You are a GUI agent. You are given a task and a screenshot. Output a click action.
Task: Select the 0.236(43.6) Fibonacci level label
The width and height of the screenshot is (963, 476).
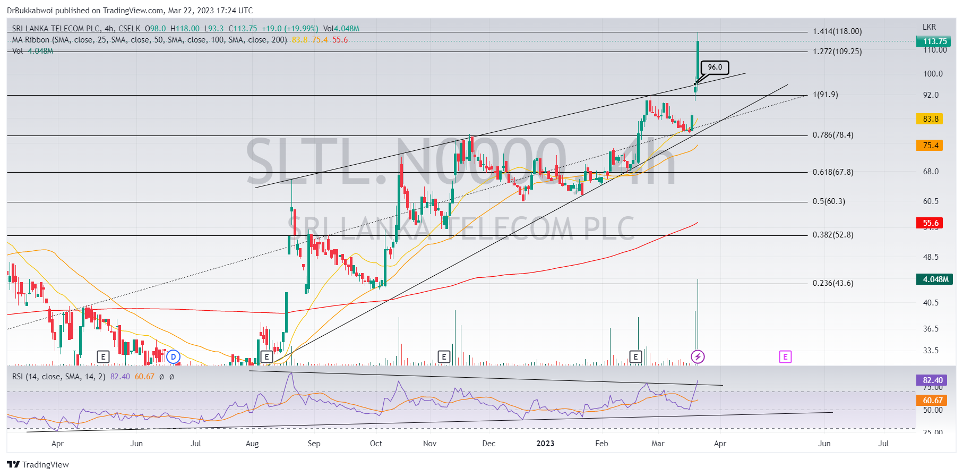point(833,283)
